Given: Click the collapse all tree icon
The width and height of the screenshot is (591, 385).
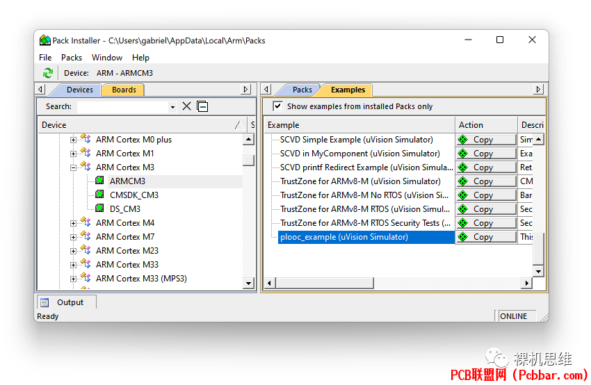Looking at the screenshot, I should (202, 106).
